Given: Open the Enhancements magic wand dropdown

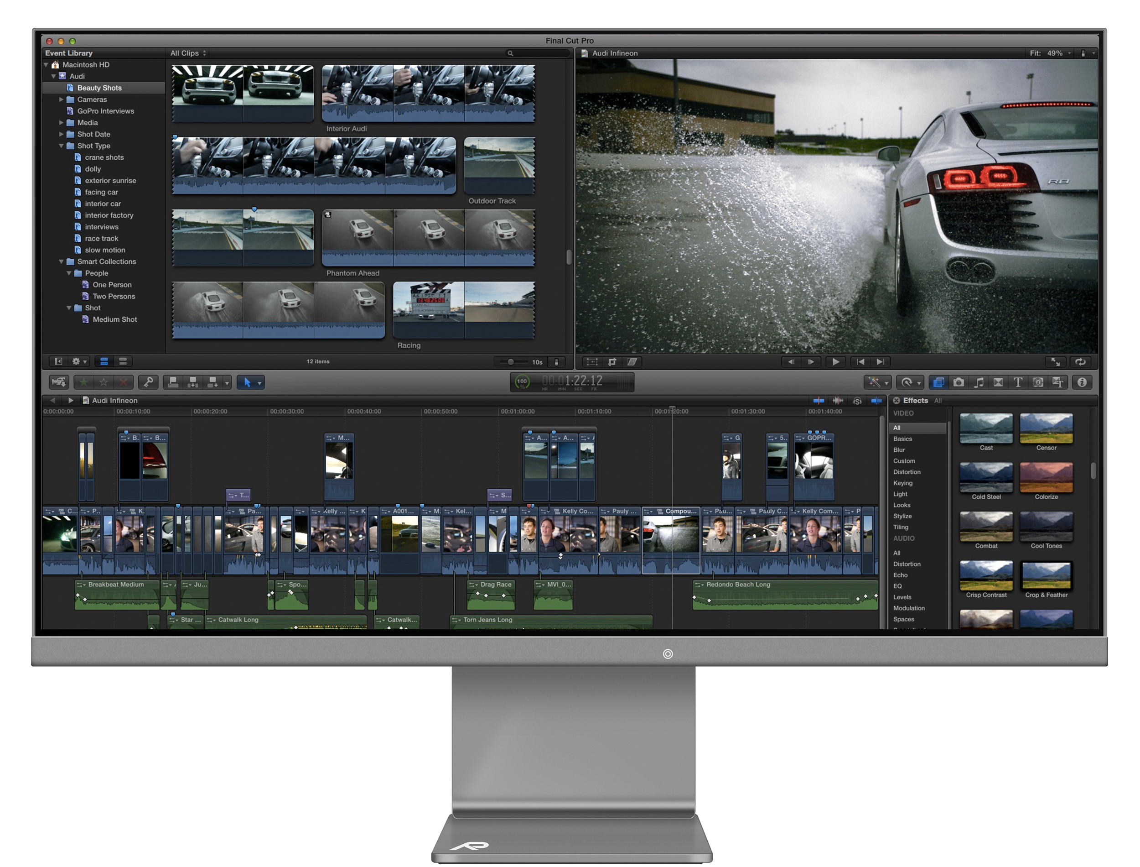Looking at the screenshot, I should point(878,382).
